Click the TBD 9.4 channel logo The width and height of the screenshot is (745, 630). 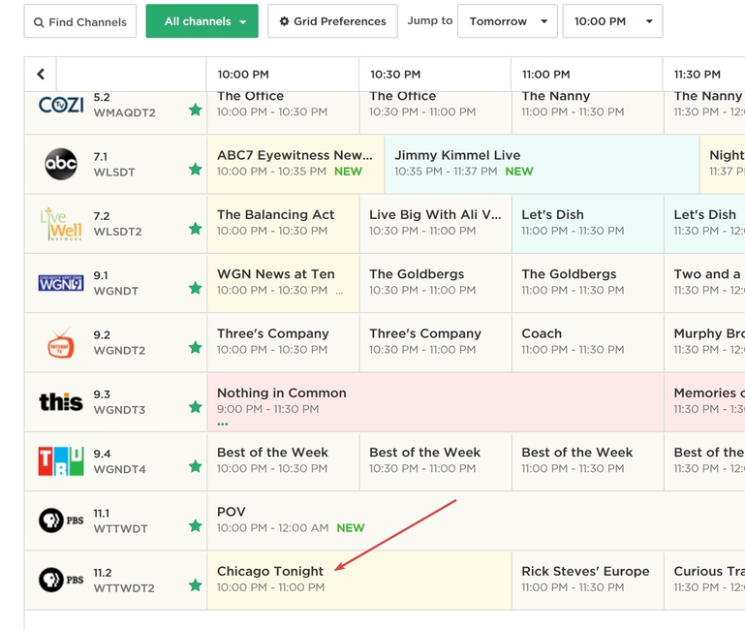[x=61, y=461]
